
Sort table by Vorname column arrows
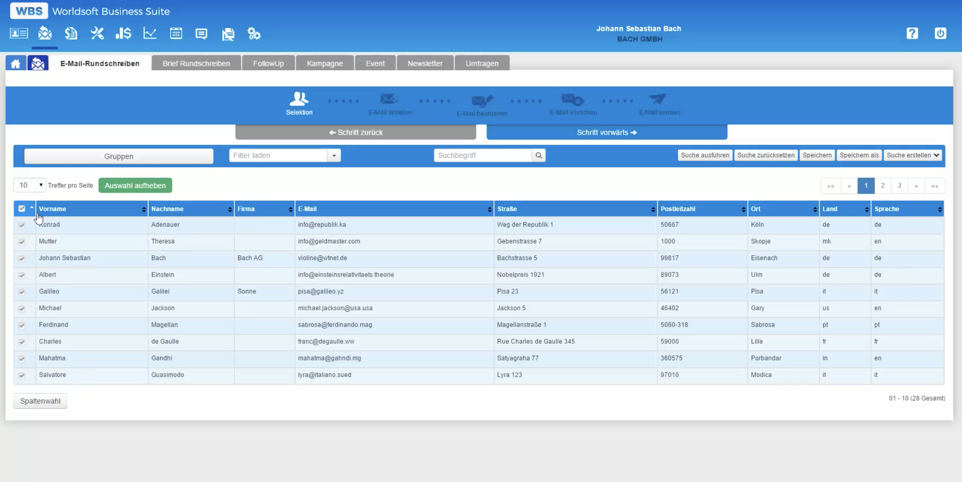tap(144, 209)
